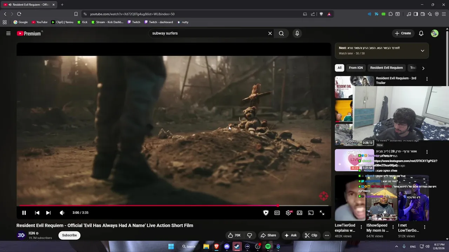Switch the player to theater mode

point(300,213)
